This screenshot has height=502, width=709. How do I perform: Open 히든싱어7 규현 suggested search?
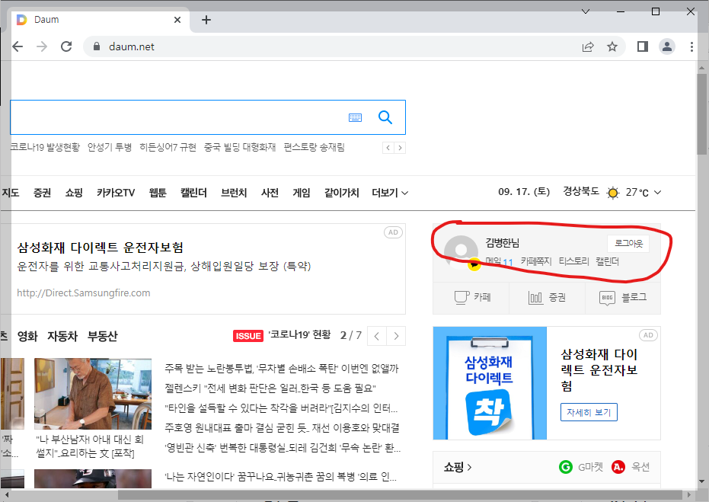click(168, 147)
